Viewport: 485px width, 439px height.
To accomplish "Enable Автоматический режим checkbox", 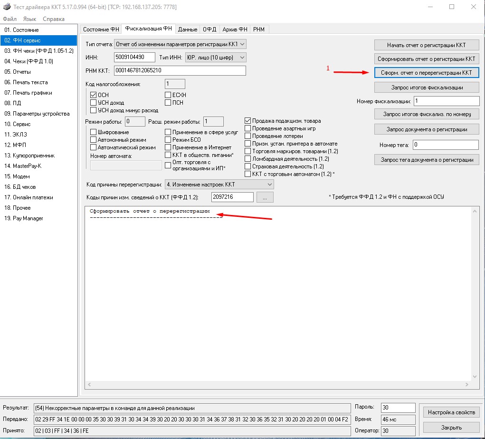I will click(94, 147).
